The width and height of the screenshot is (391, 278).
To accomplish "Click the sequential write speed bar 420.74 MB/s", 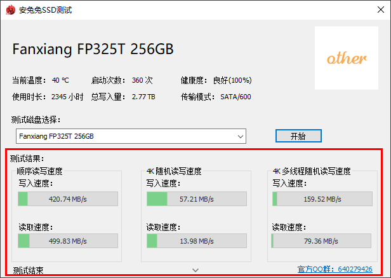I will 68,199.
